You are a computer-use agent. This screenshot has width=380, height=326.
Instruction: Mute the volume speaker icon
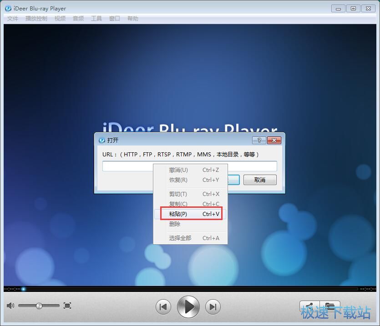point(10,306)
